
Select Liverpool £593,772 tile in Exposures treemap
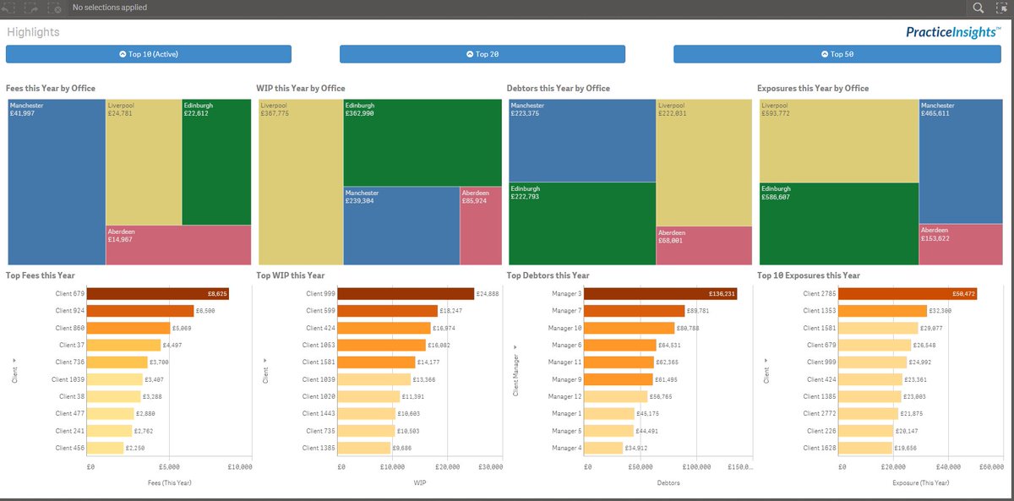[x=839, y=140]
